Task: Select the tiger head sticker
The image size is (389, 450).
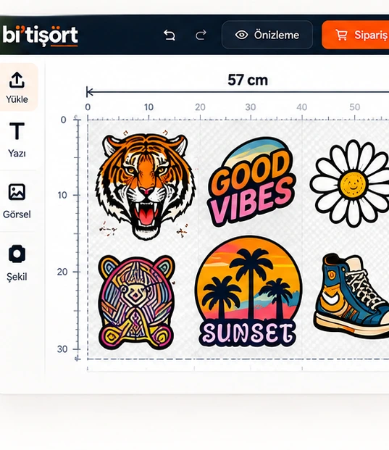Action: pos(146,186)
